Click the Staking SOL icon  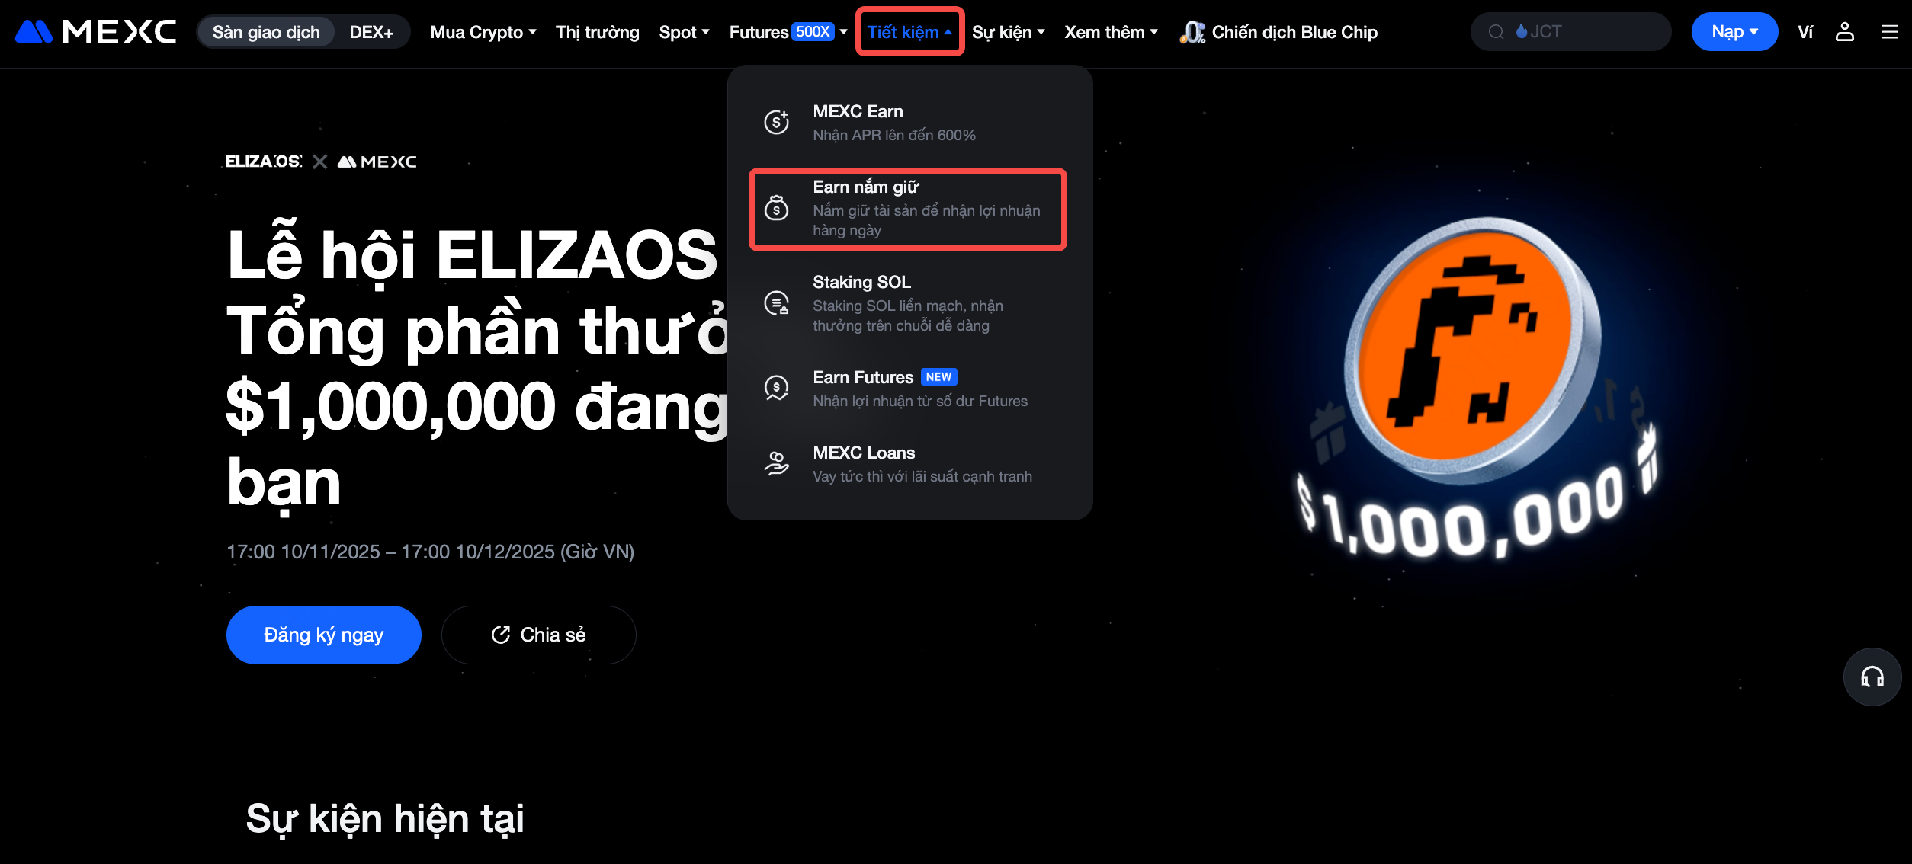point(776,303)
